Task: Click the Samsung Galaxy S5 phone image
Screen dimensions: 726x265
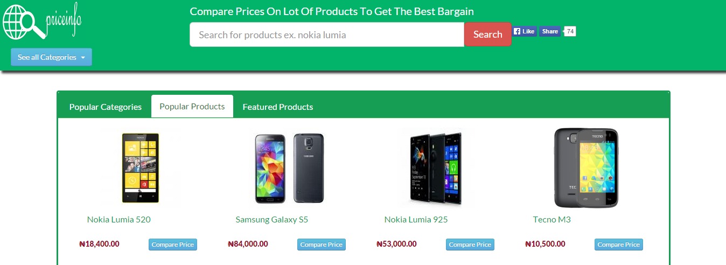Action: point(289,168)
